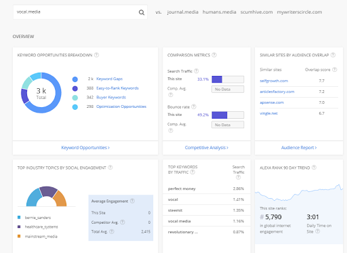Click the Easy-to-Rank Keywords color dot

(x=75, y=88)
